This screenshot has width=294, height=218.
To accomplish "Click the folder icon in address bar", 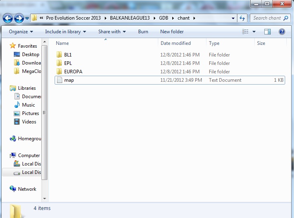I will click(x=34, y=18).
